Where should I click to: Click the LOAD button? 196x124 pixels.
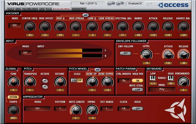click(111, 4)
